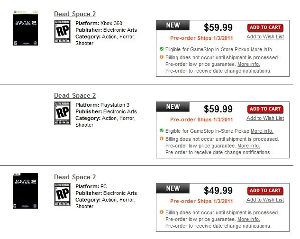Add Xbox 360 Dead Space 2 to cart
The image size is (300, 239).
[265, 28]
